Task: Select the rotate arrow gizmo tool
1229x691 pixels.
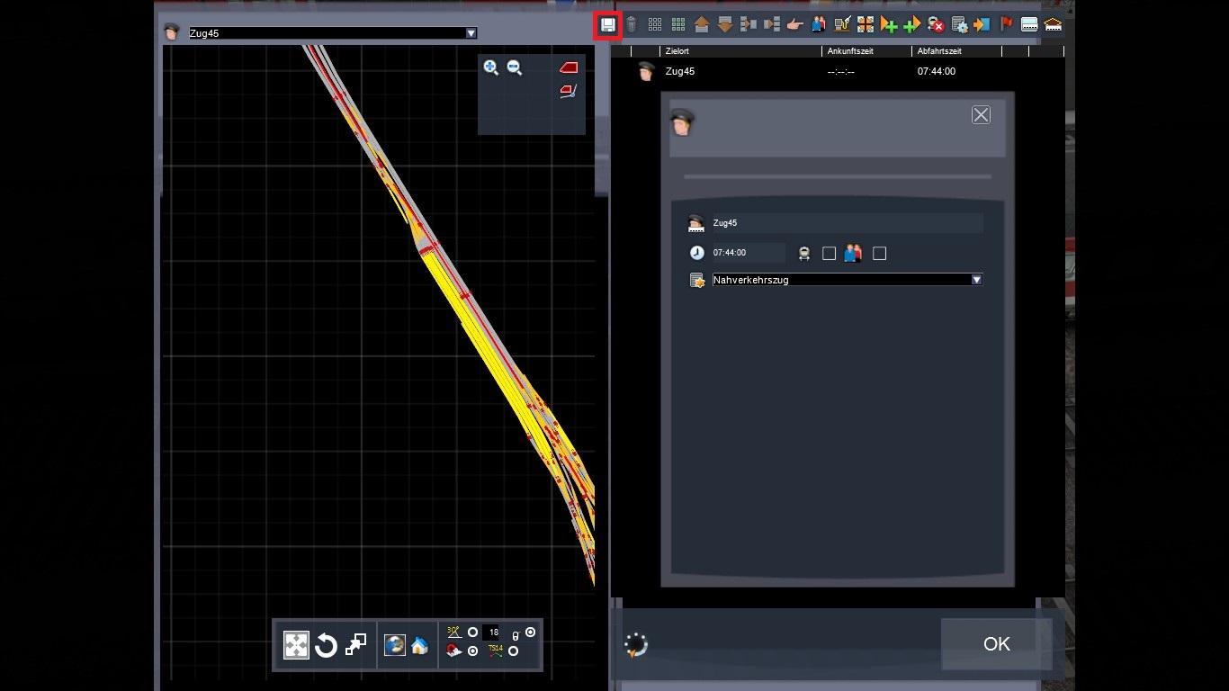Action: click(x=326, y=645)
